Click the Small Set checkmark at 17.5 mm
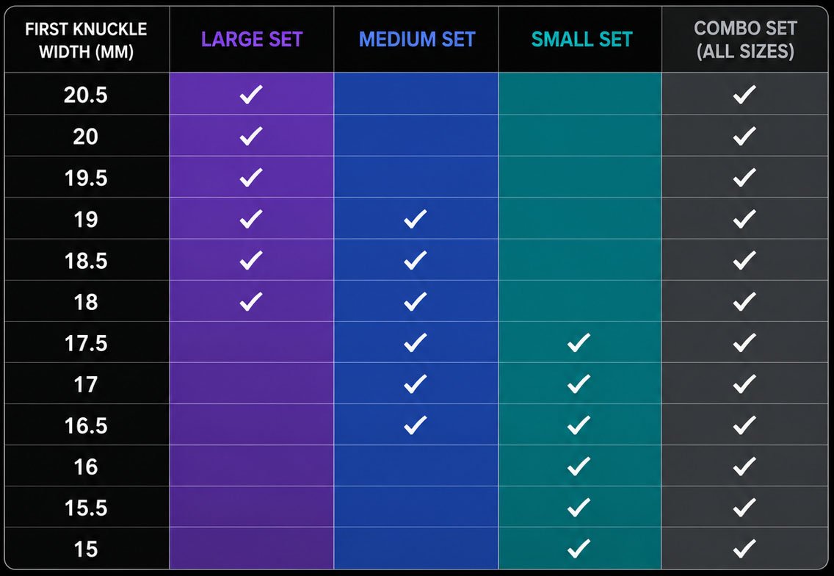This screenshot has height=576, width=834. coord(579,342)
